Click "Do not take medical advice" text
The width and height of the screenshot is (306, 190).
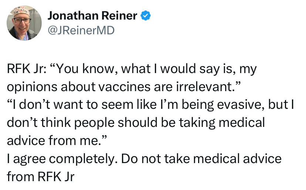pos(201,158)
